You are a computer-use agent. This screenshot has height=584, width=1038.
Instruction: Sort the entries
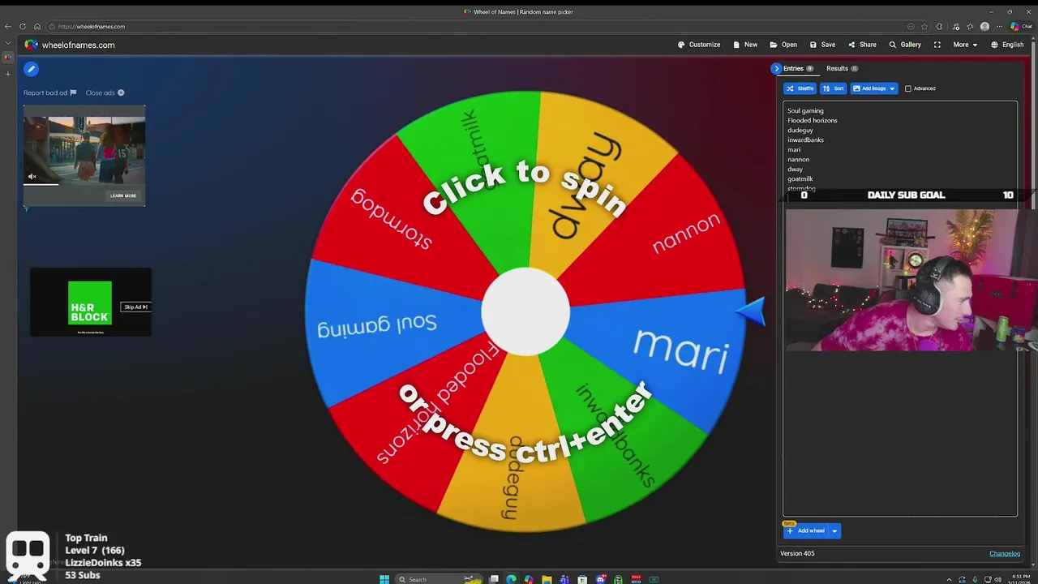click(834, 88)
